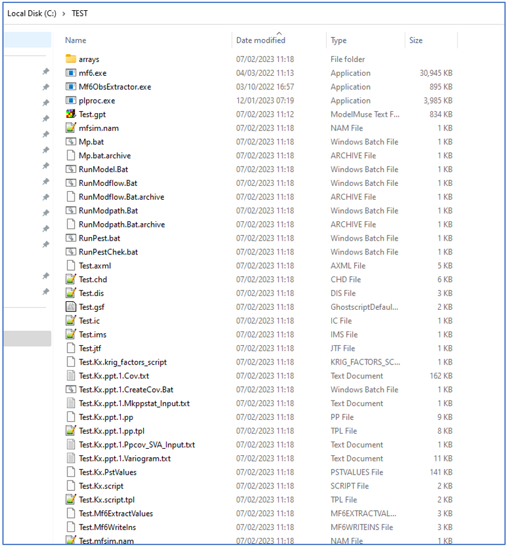Select the file name Test.Kx.ppt.1.Ppcov_SVA_Input.txt

[x=136, y=445]
